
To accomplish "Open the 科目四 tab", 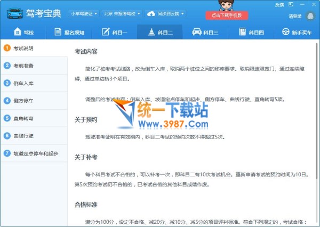I will (251, 32).
